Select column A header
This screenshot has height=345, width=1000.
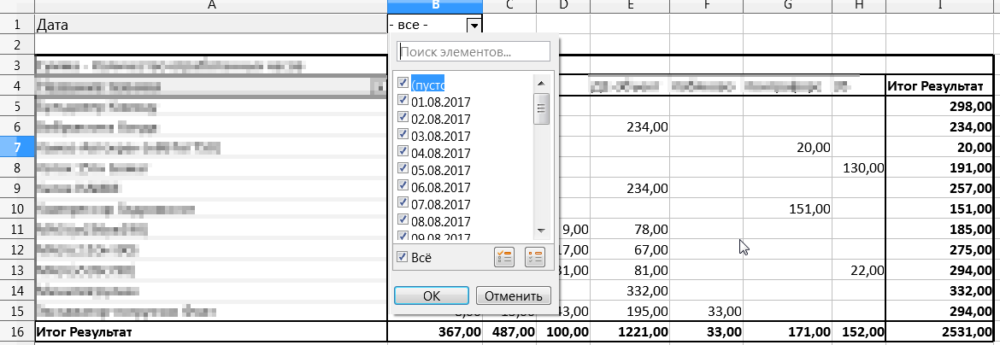(211, 6)
